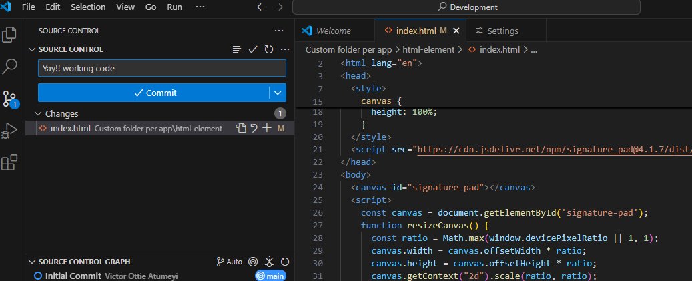This screenshot has width=692, height=281.
Task: Collapse the SOURCE CONTROL section chevron
Action: (32, 49)
